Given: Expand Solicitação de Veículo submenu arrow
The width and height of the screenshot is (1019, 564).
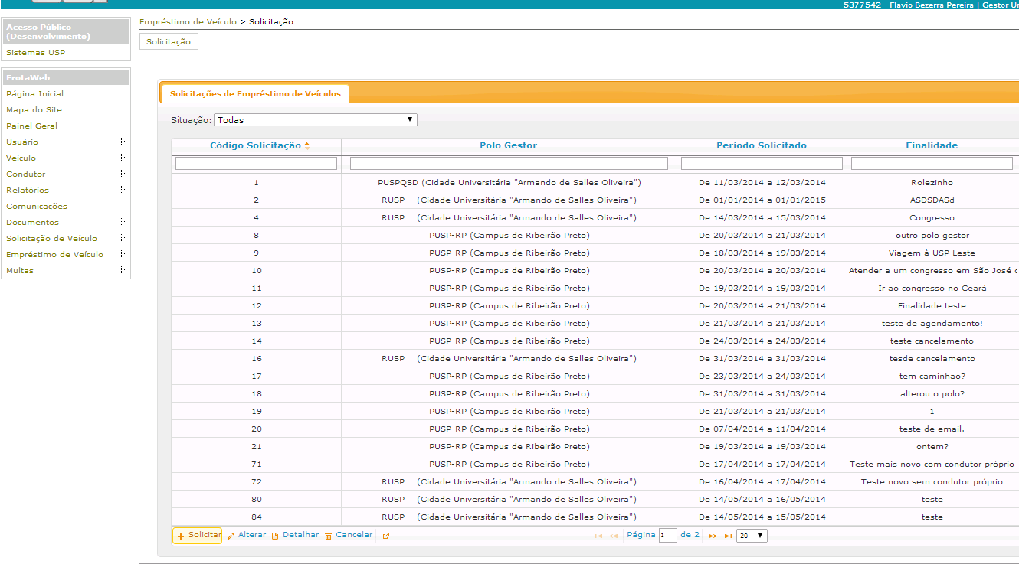Looking at the screenshot, I should coord(123,238).
